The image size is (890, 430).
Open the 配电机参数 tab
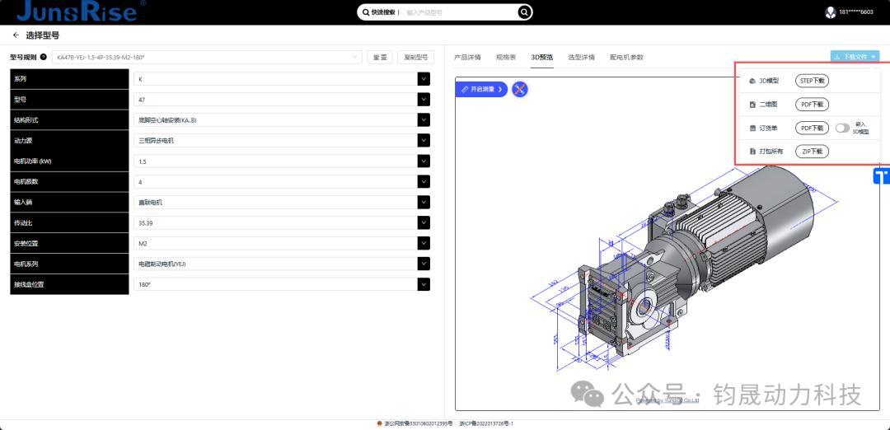tap(626, 58)
